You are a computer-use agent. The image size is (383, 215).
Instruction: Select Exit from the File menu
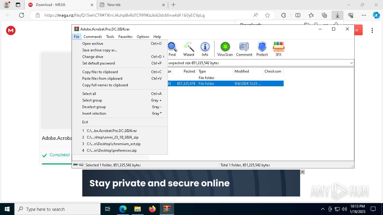(120, 122)
